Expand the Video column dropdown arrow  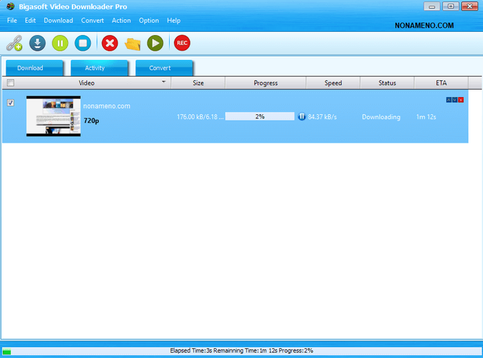(x=164, y=82)
